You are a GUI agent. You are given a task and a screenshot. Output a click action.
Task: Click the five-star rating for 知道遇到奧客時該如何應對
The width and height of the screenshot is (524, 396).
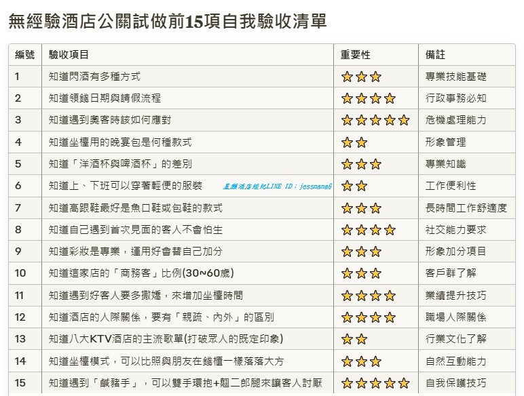375,120
